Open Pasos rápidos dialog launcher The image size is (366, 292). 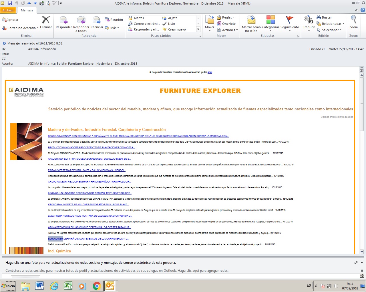point(200,36)
